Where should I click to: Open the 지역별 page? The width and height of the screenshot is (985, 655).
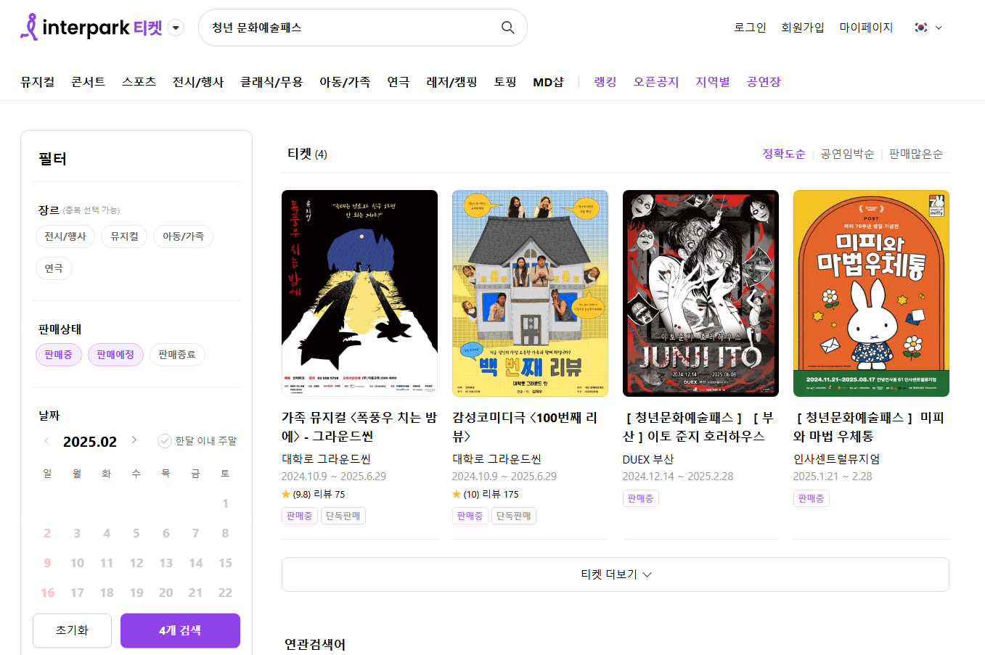(713, 82)
